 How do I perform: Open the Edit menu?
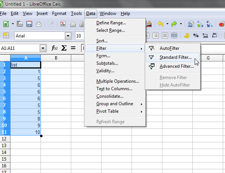15,13
